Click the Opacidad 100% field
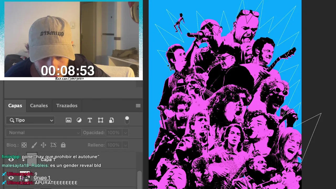Image resolution: width=336 pixels, height=189 pixels. pyautogui.click(x=114, y=133)
